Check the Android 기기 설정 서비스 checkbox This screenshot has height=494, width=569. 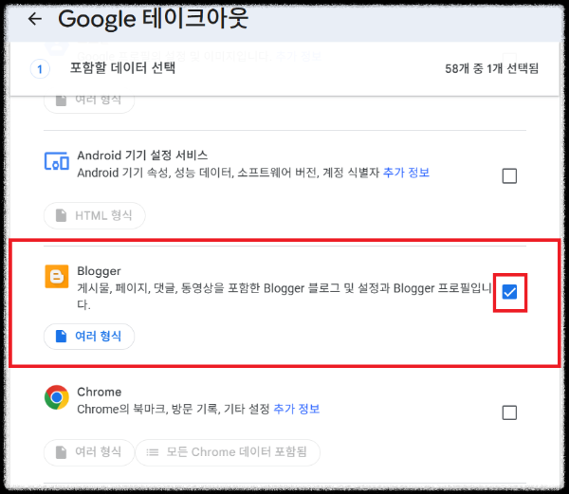click(x=509, y=176)
